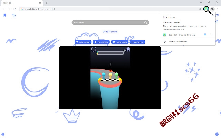Click the Fade Screen button
The height and width of the screenshot is (138, 221).
click(x=83, y=42)
